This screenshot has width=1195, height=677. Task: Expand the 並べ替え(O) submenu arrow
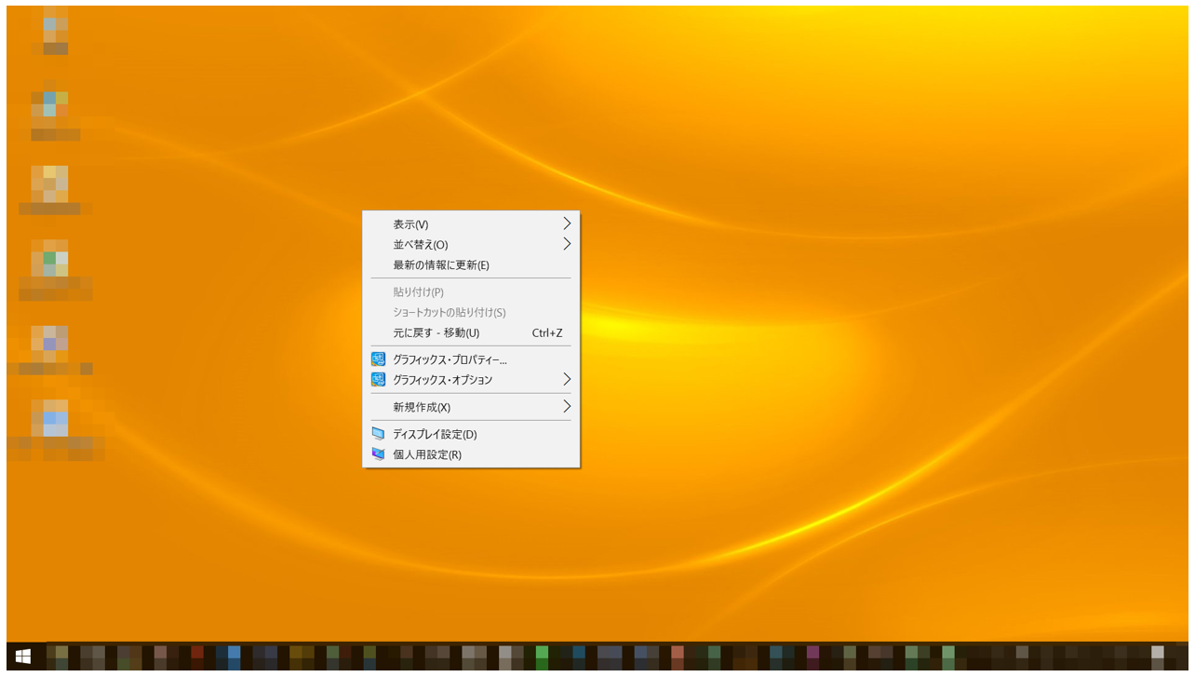pyautogui.click(x=566, y=245)
